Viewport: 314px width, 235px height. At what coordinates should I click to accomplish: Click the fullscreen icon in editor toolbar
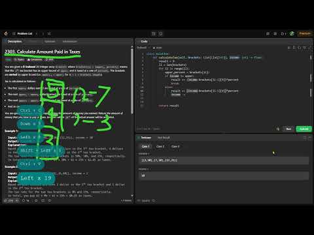[309, 48]
